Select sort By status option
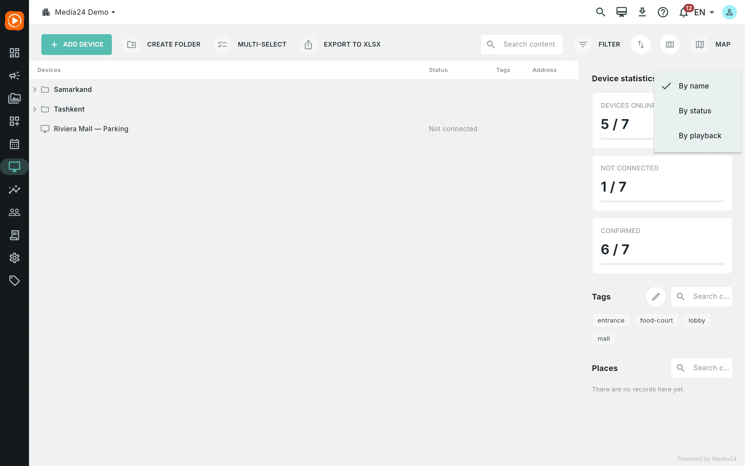745x466 pixels. pos(697,111)
